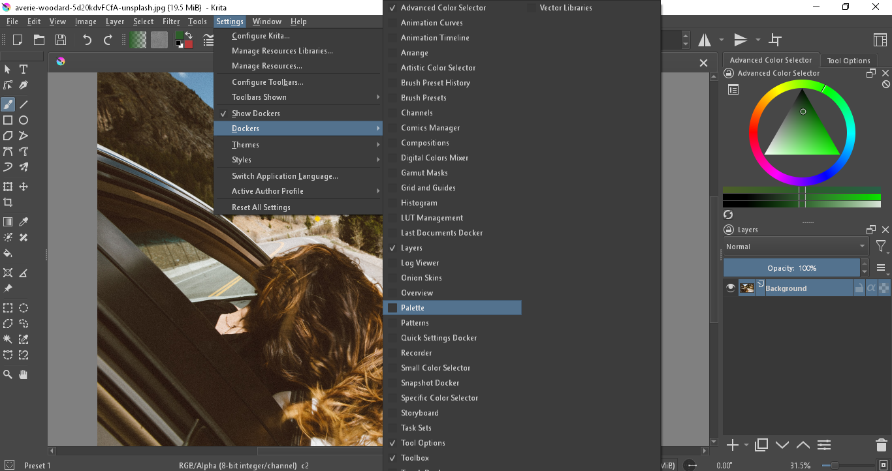Click the Undo arrow in toolbar
This screenshot has height=471, width=892.
87,40
